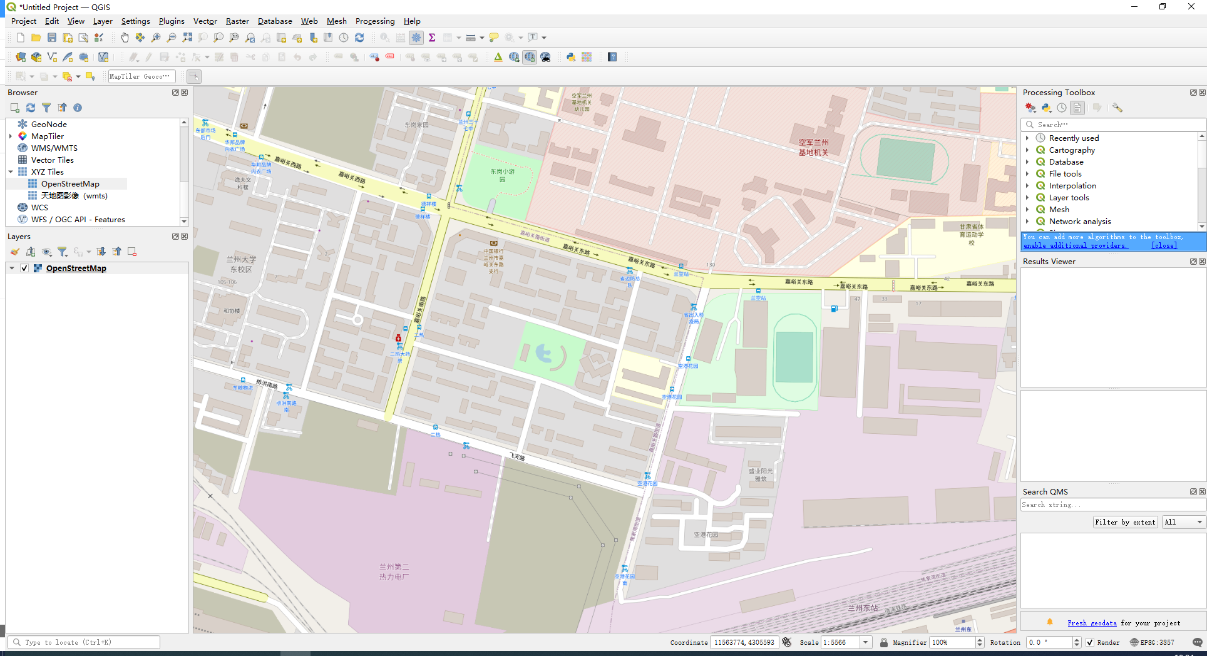
Task: Activate the Zoom In tool
Action: point(156,38)
